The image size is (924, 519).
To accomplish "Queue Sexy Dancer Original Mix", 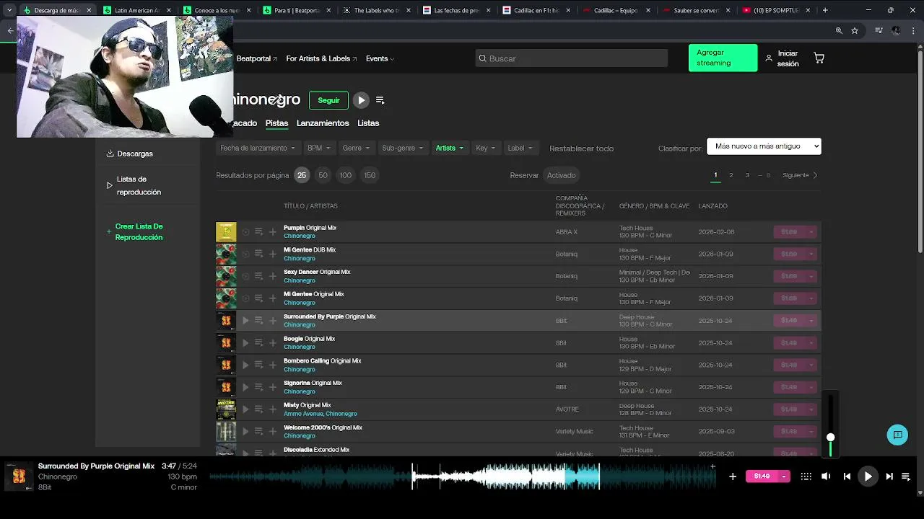I will pyautogui.click(x=258, y=276).
